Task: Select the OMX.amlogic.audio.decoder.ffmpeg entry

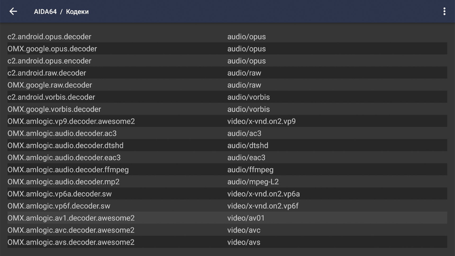Action: [68, 170]
